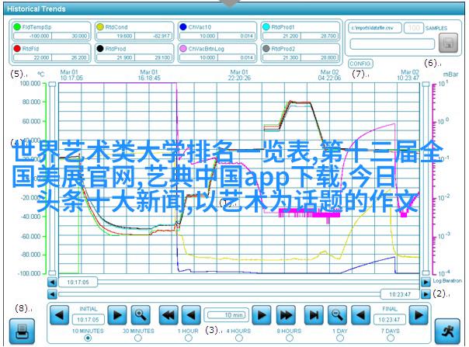Click the blue ChVac10 color indicator
This screenshot has width=469, height=347.
183,27
